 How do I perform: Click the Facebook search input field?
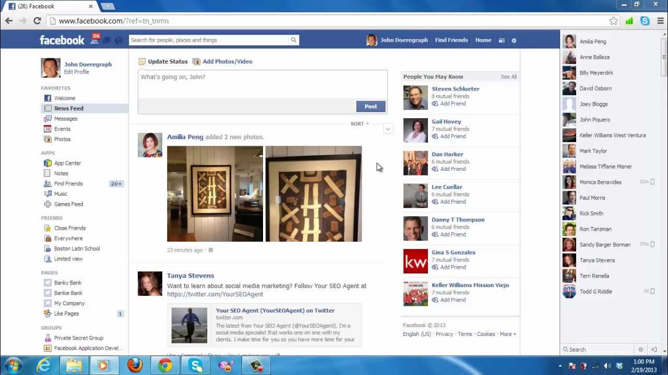click(209, 40)
